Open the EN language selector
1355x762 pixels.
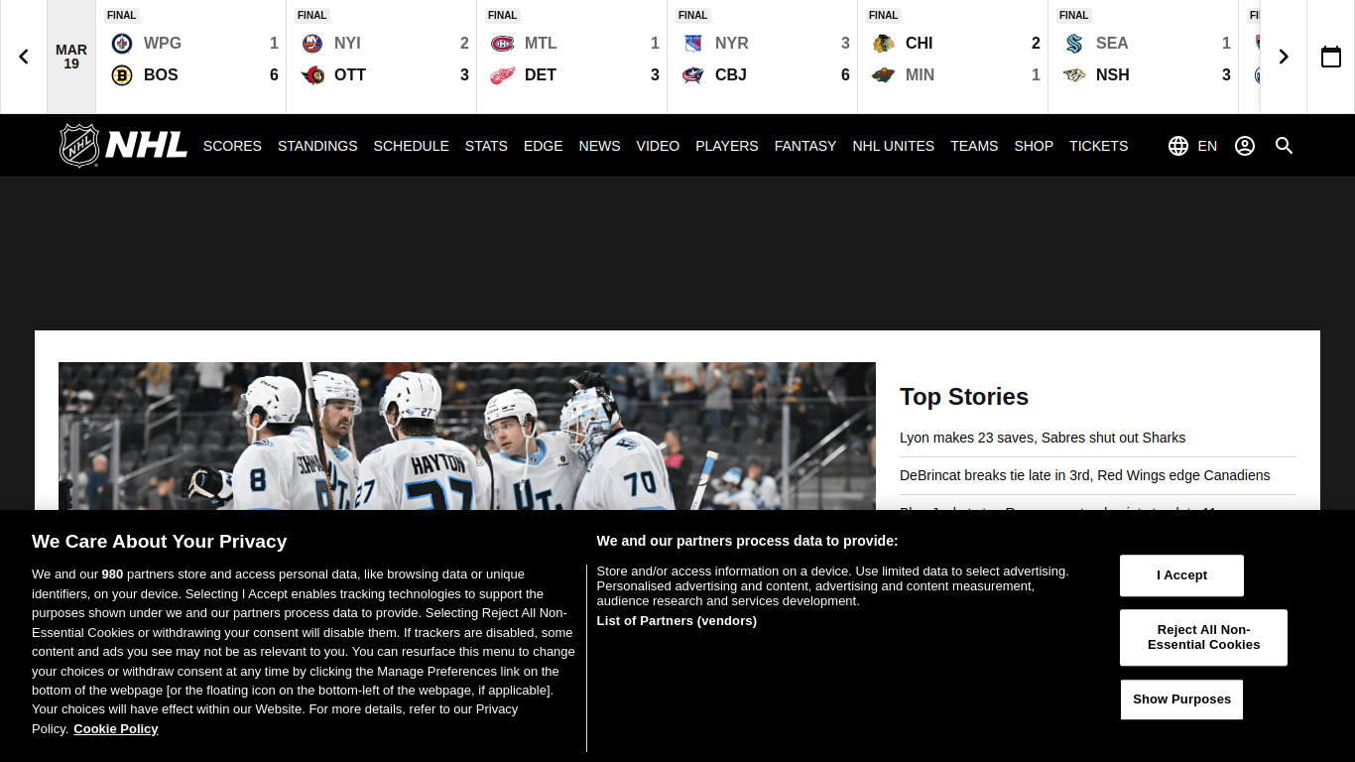(1207, 146)
